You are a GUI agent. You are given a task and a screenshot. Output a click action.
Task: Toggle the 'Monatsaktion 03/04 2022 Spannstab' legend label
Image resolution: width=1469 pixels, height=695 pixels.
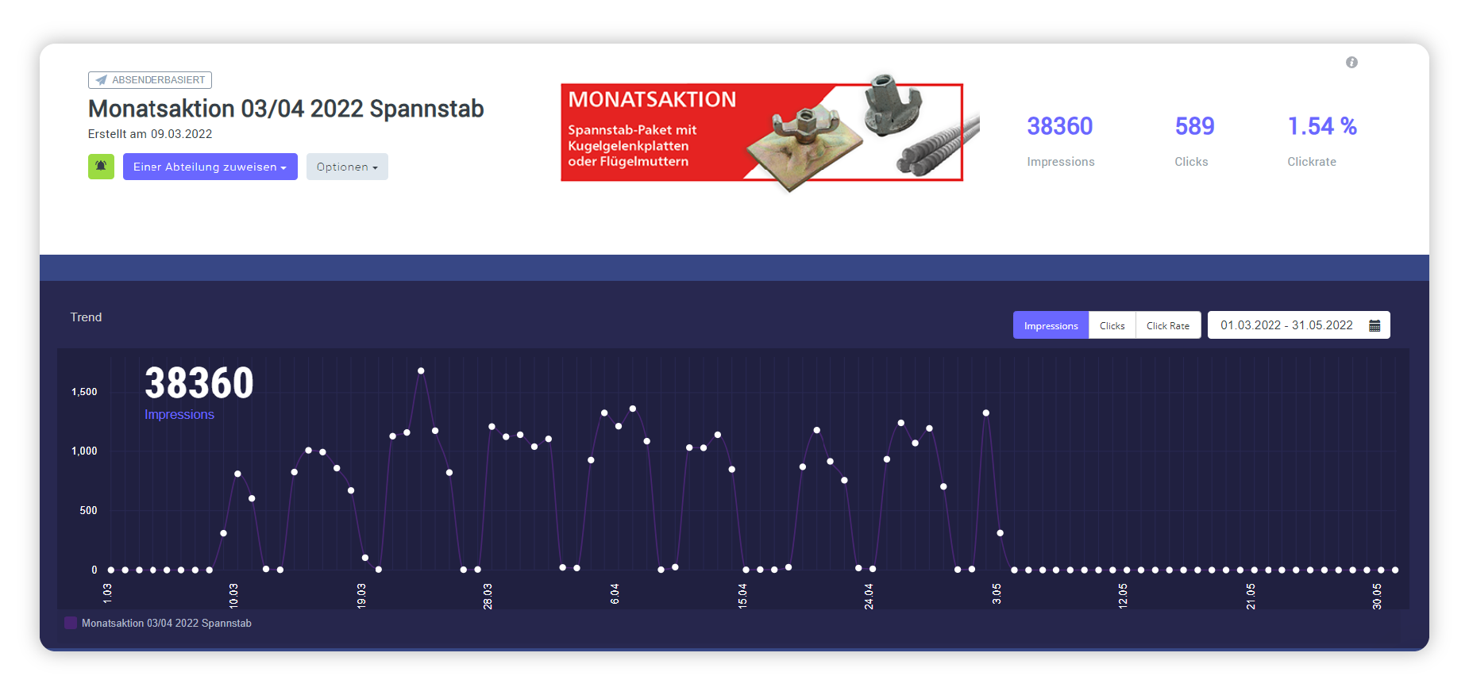point(167,624)
